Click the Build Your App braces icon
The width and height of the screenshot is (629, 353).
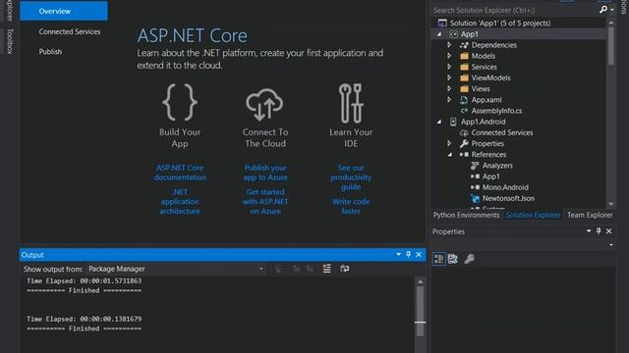click(179, 102)
